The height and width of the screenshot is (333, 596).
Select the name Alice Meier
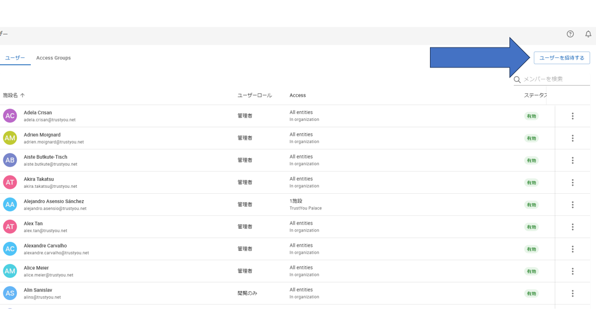36,268
